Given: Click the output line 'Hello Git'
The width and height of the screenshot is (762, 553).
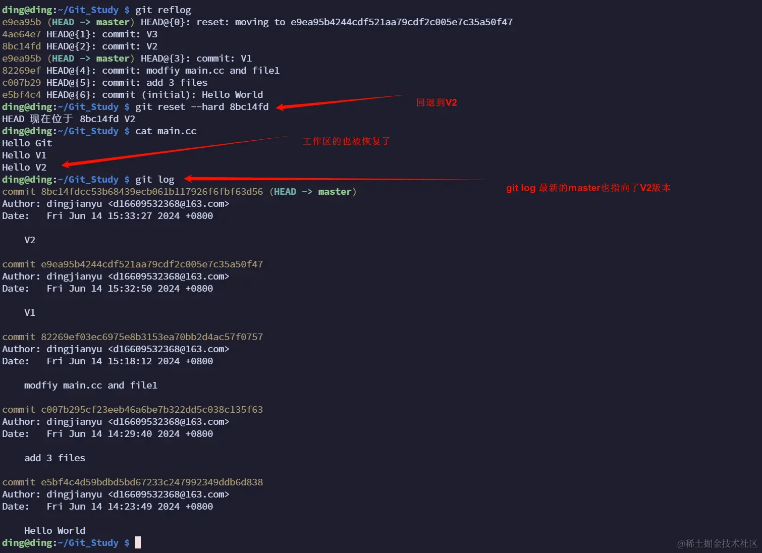Looking at the screenshot, I should point(27,143).
